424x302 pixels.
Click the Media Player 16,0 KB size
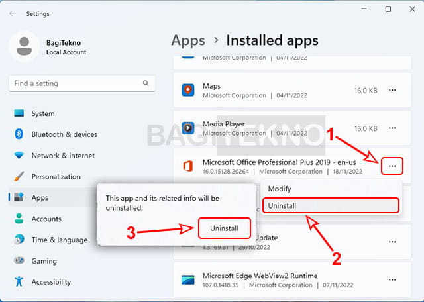366,128
